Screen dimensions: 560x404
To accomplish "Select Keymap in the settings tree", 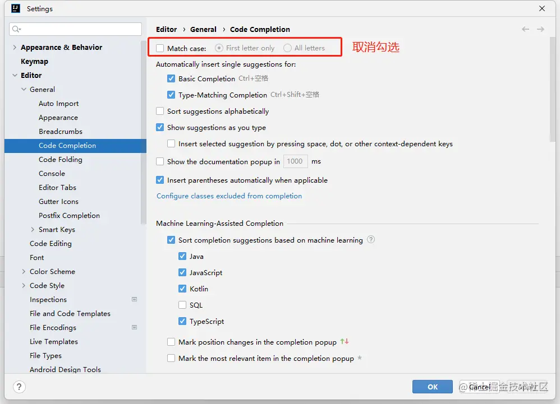I will coord(34,62).
